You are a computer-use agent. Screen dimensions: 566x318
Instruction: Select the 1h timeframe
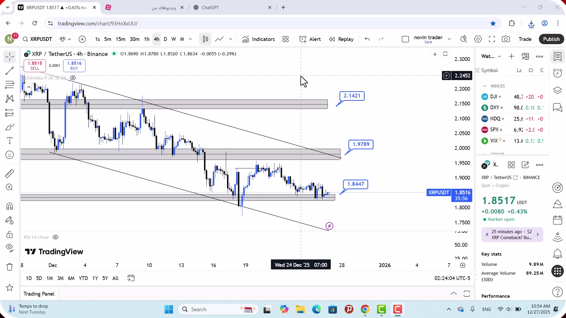click(x=147, y=39)
